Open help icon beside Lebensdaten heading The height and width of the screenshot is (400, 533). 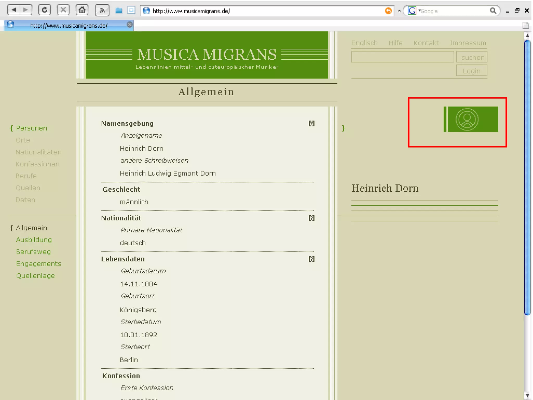[x=311, y=259]
